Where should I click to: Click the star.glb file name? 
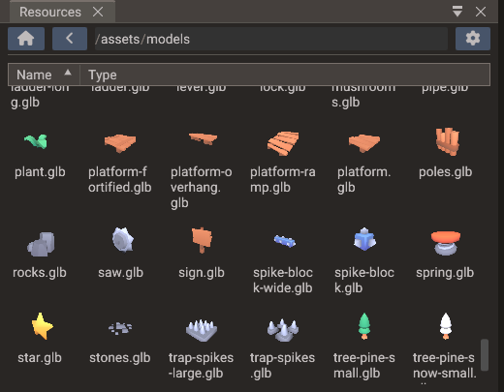pos(40,358)
